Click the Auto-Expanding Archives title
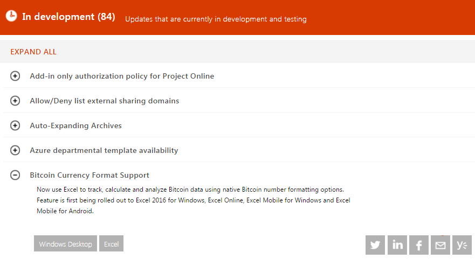Viewport: 475px width, 259px height. tap(76, 125)
